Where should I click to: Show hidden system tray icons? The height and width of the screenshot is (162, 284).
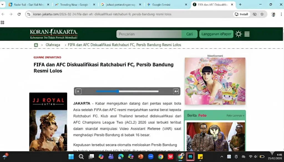[222, 156]
